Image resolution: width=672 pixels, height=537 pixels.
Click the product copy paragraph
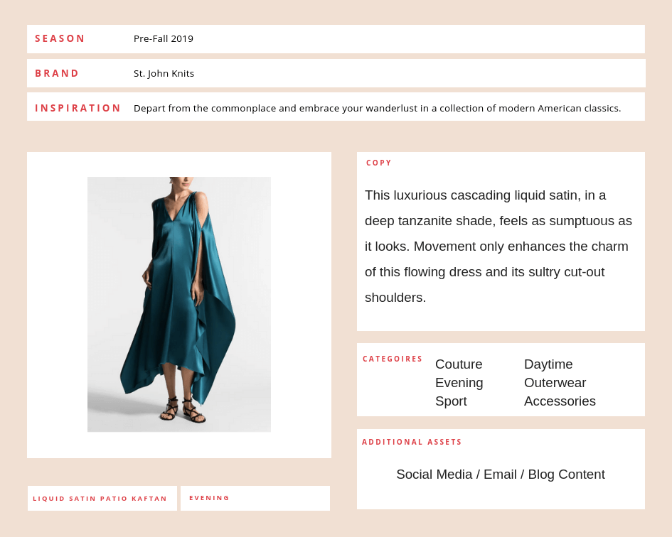click(498, 246)
